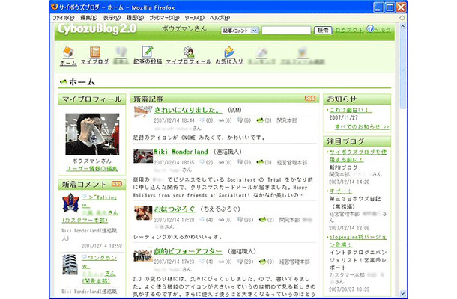Click the すべてのお知らせ >> link
The height and width of the screenshot is (299, 457).
coord(362,127)
